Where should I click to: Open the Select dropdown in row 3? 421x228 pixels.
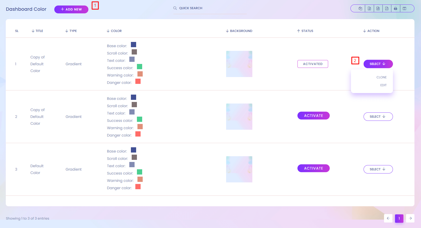[378, 169]
